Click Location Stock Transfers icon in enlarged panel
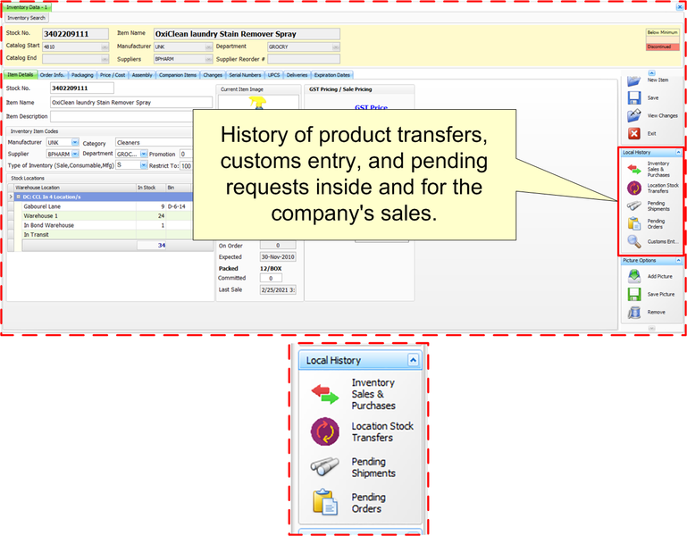This screenshot has width=687, height=536. click(325, 431)
